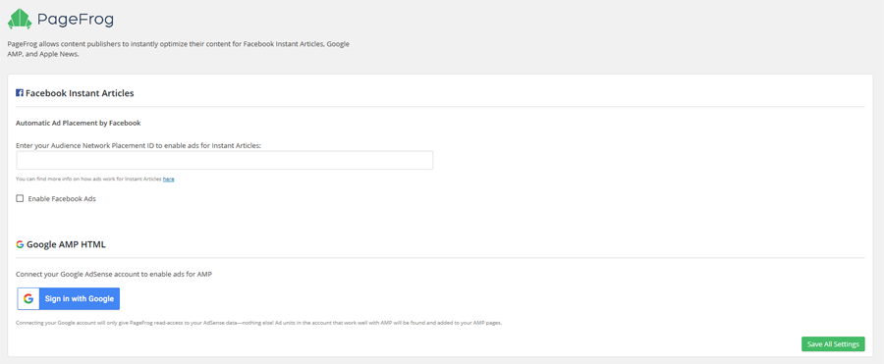Click the Facebook icon beside Instant Articles
The width and height of the screenshot is (884, 364).
[20, 93]
